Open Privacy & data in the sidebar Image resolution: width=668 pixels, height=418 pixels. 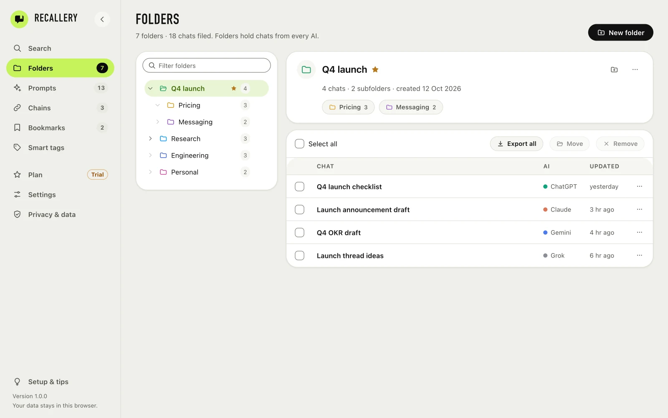coord(60,214)
